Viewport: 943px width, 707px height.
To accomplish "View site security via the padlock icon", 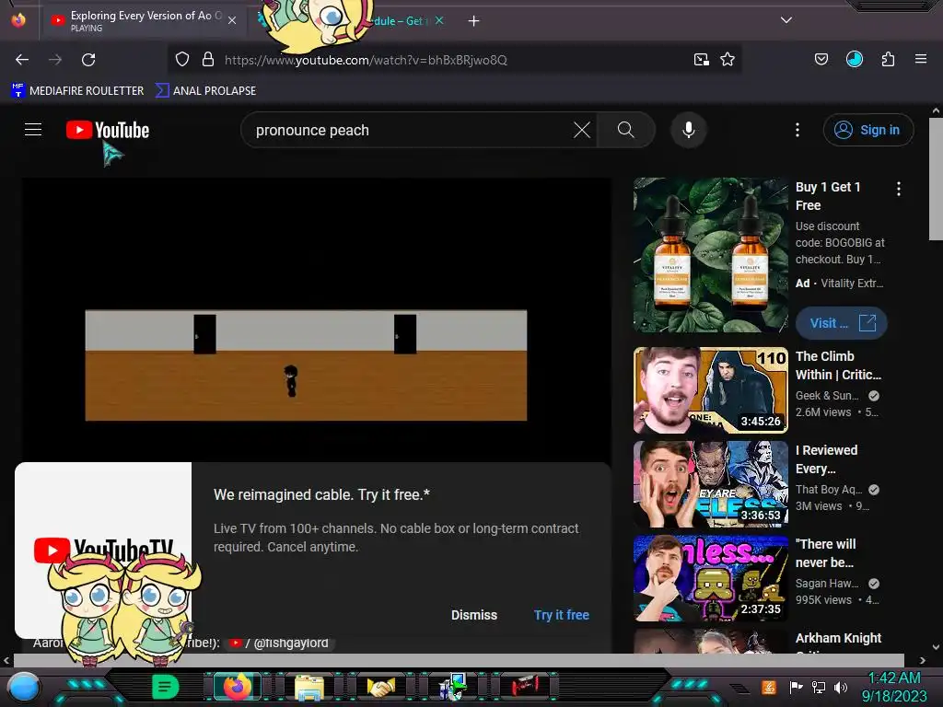I will 208,60.
